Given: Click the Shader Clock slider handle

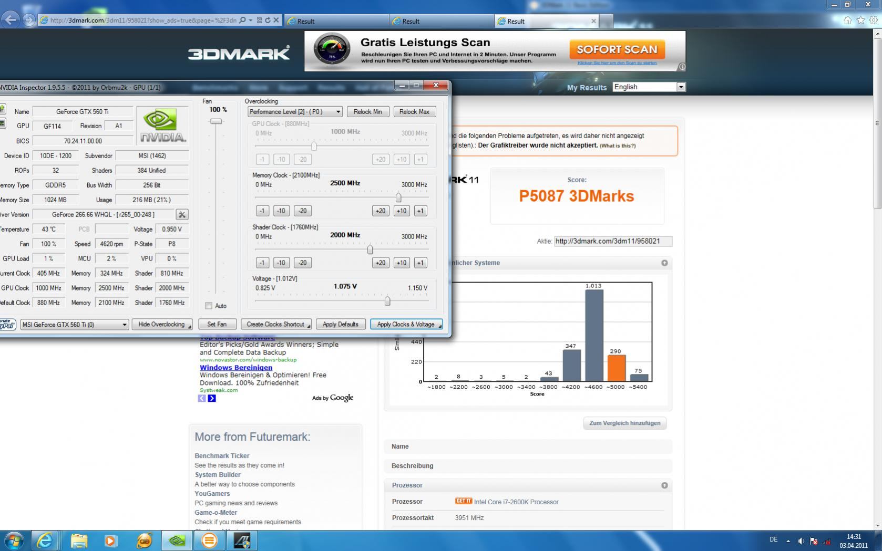Looking at the screenshot, I should click(370, 249).
